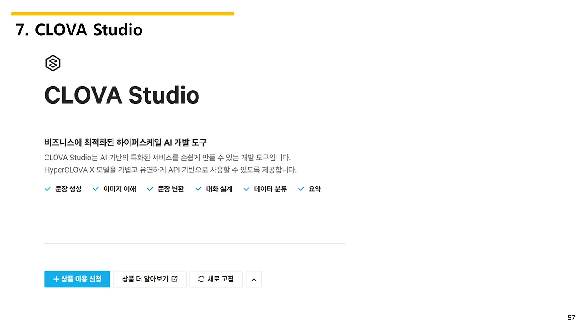
Task: Click the CLOVA Studio hexagon logo icon
Action: click(53, 63)
